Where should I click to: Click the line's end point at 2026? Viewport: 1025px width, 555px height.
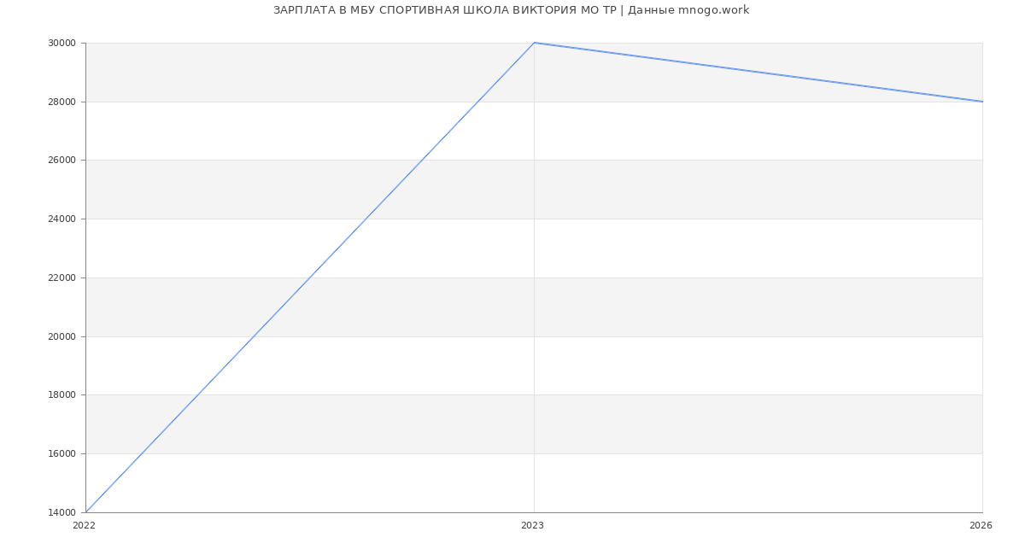pyautogui.click(x=982, y=102)
